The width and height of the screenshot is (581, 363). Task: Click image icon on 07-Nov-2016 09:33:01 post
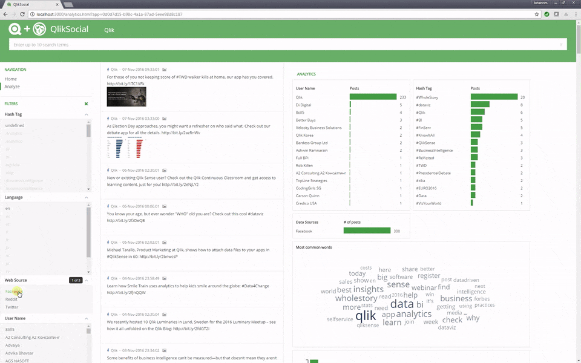tap(164, 69)
